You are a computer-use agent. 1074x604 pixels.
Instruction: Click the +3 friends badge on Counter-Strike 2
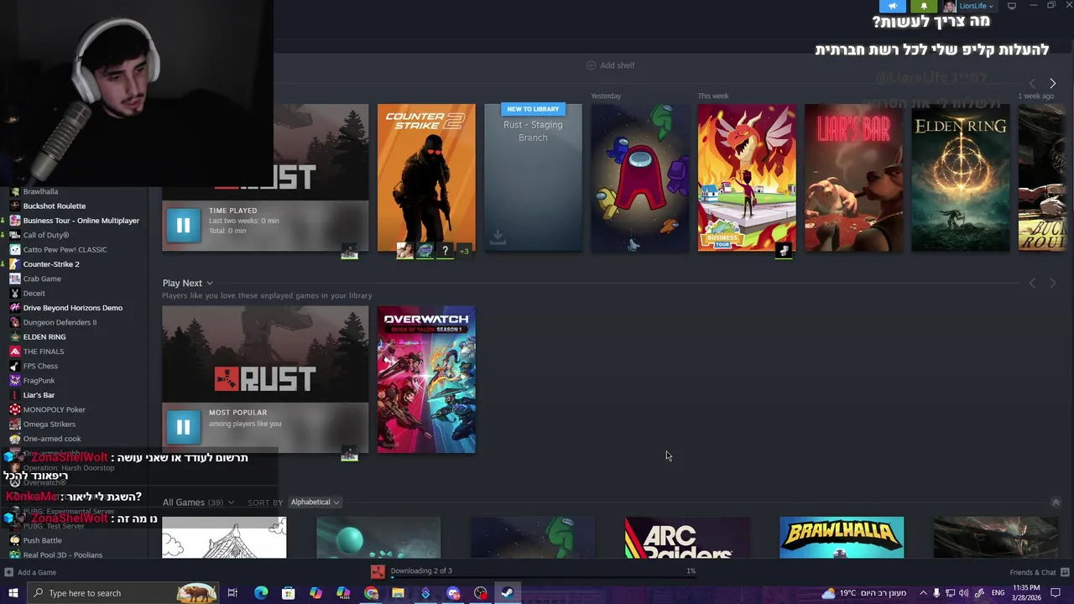point(464,251)
